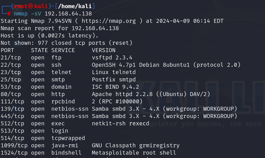Select the VERSION column header
The height and width of the screenshot is (158, 265).
(103, 50)
